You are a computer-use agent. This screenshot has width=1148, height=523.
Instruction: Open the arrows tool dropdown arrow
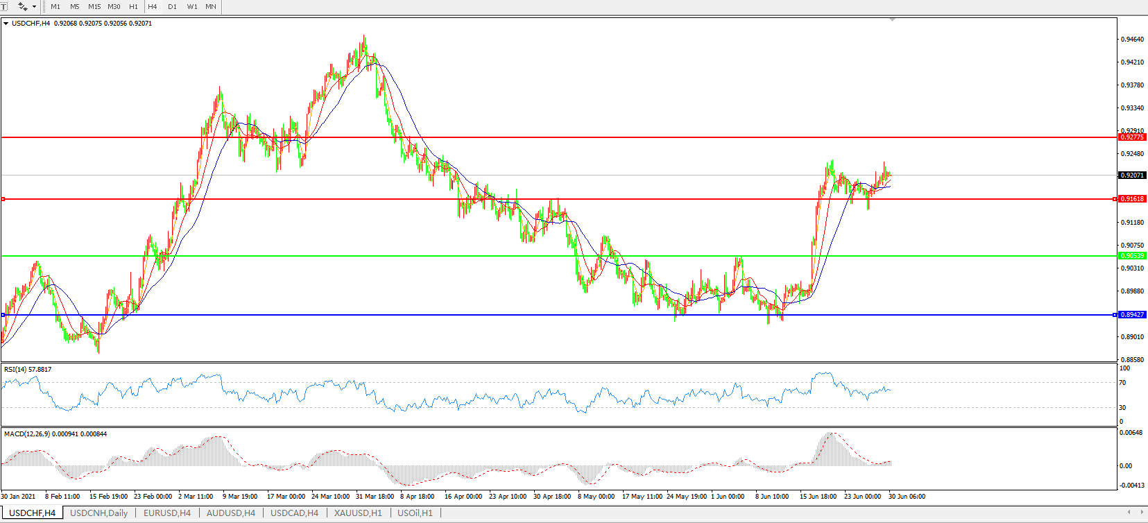[x=35, y=6]
